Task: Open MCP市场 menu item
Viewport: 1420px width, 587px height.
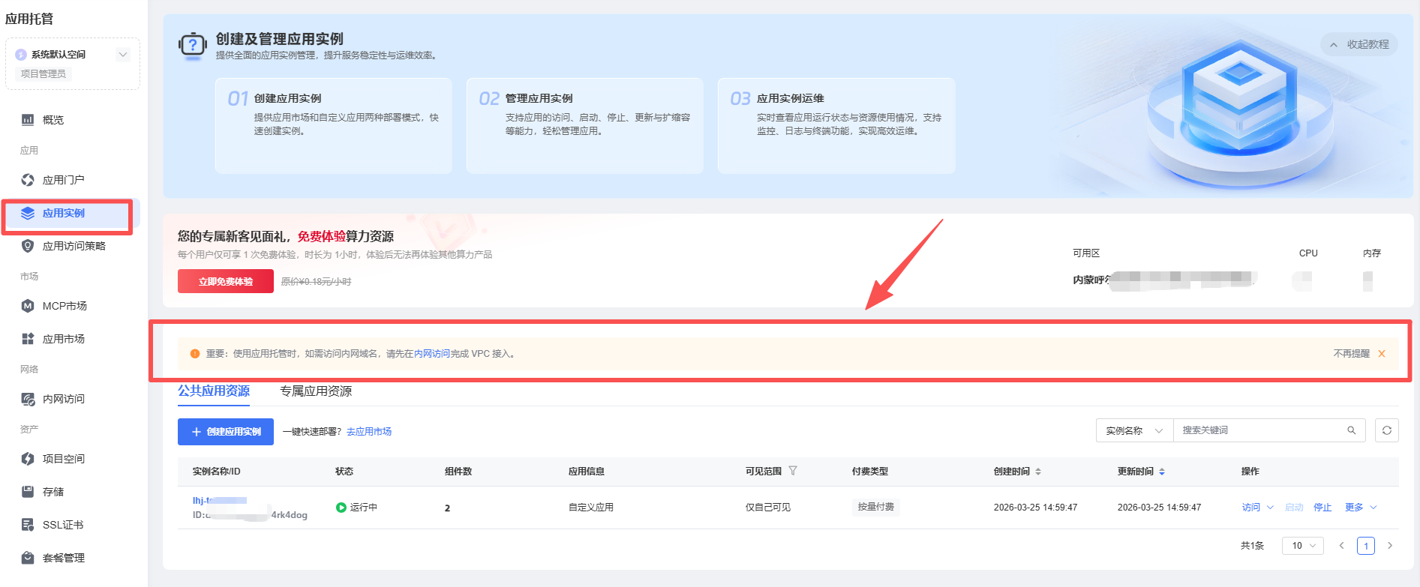Action: click(x=65, y=306)
